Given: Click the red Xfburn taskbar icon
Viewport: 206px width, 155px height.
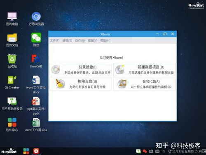Looking at the screenshot, I should pyautogui.click(x=36, y=151).
